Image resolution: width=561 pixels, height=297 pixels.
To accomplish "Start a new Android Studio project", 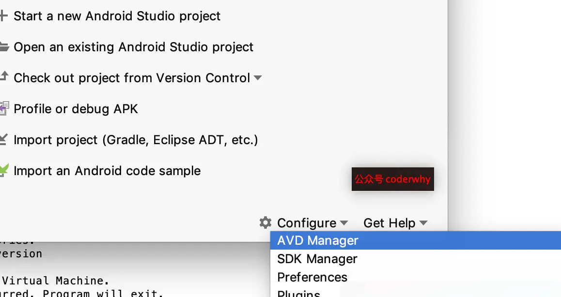I will (117, 16).
